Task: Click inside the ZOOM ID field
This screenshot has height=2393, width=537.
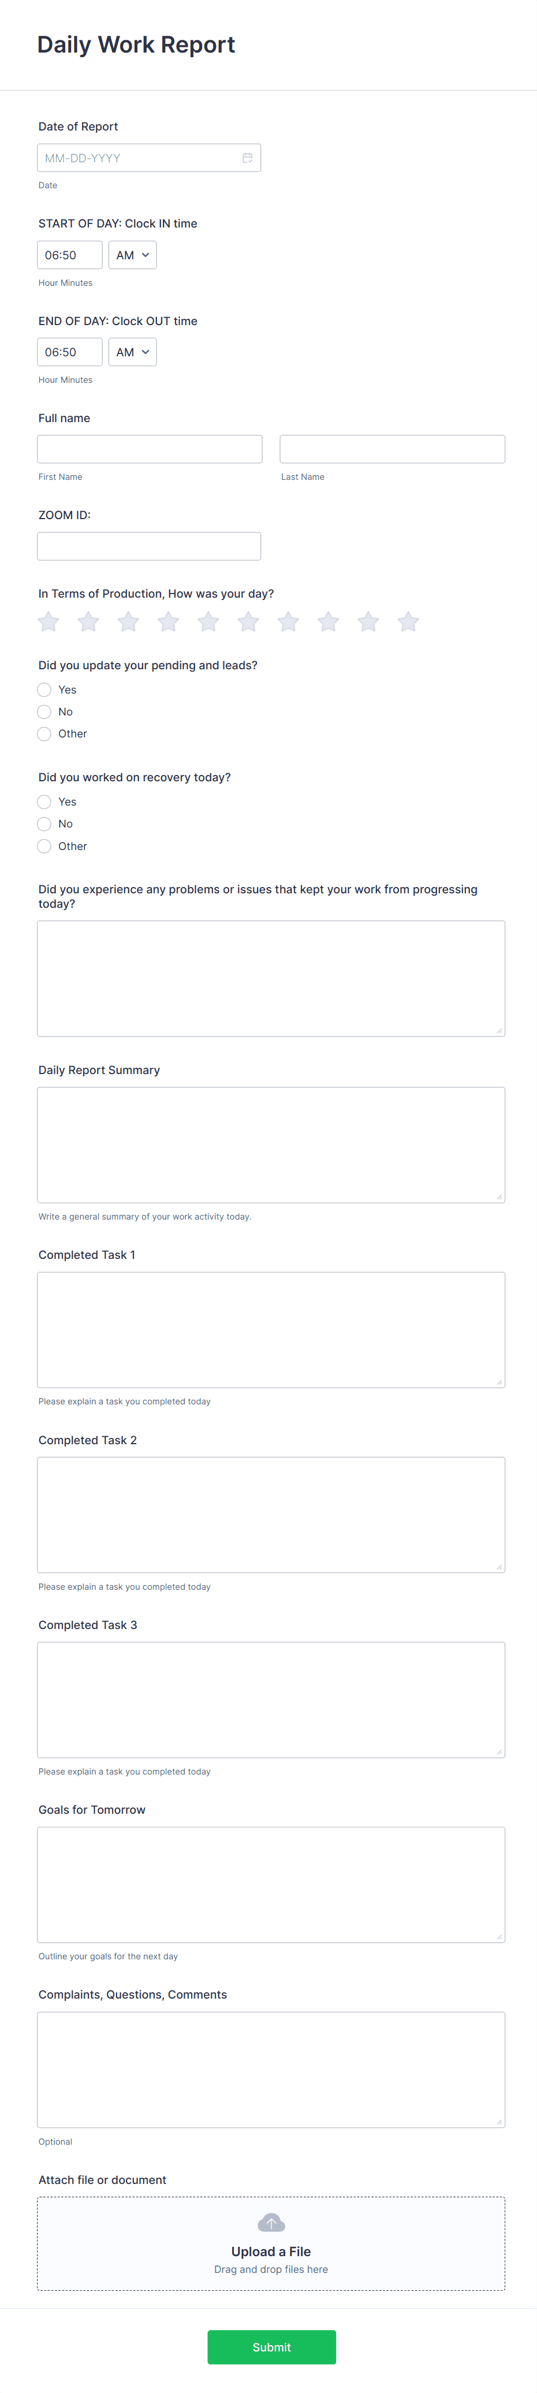Action: point(148,545)
